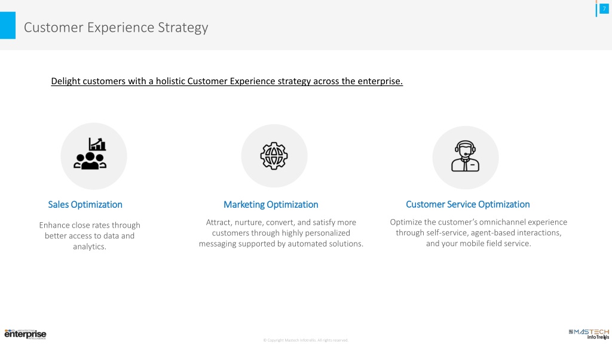Click the globe gear marketing icon
The height and width of the screenshot is (344, 612).
point(274,156)
